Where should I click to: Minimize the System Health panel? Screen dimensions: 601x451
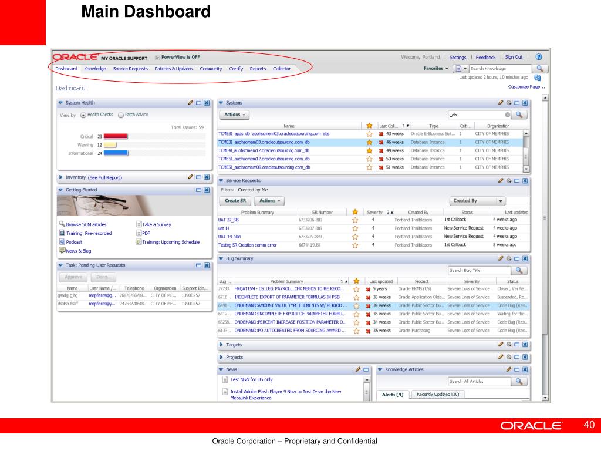click(x=198, y=103)
